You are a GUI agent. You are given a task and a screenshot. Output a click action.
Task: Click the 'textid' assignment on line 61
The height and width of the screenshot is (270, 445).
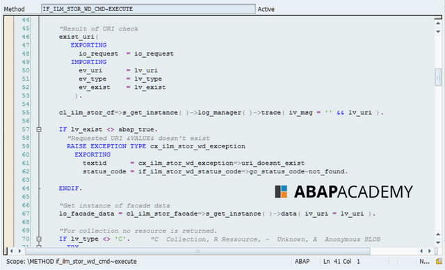(x=193, y=164)
